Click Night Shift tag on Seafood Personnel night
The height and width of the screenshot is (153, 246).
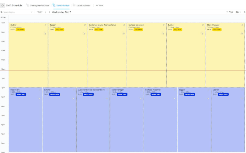(156, 94)
